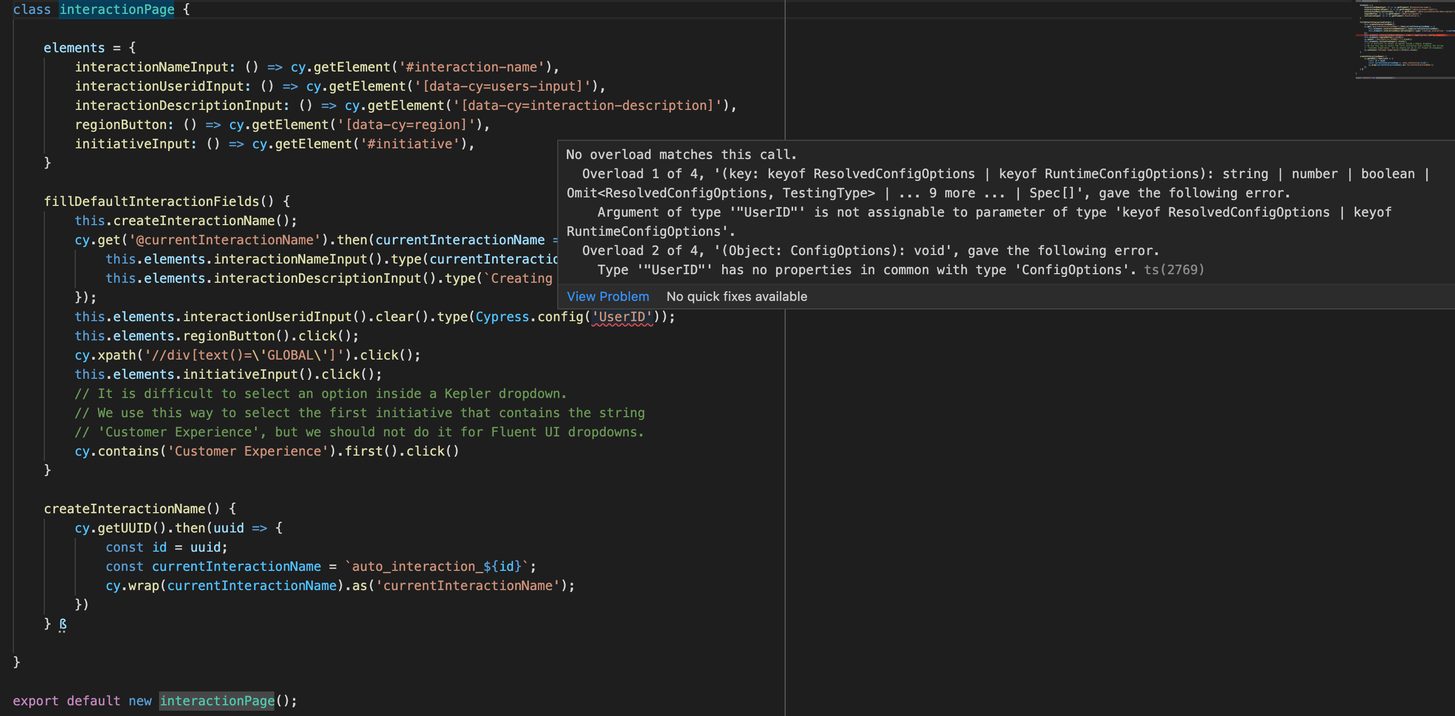Viewport: 1455px width, 716px height.
Task: Click the ts(2769) error code
Action: coord(1174,270)
